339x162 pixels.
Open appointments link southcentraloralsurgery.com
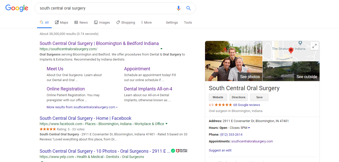tap(252, 141)
